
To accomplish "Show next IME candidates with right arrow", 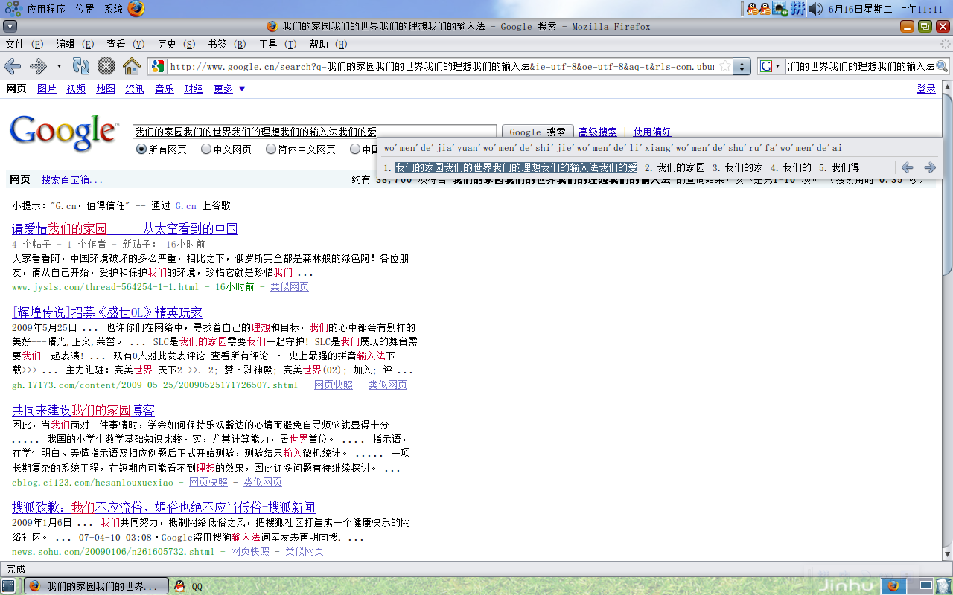I will coord(930,167).
